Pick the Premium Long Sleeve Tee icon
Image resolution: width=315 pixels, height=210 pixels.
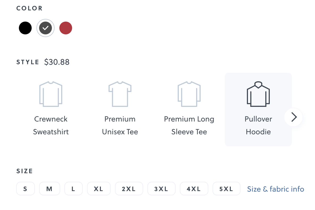coord(189,94)
